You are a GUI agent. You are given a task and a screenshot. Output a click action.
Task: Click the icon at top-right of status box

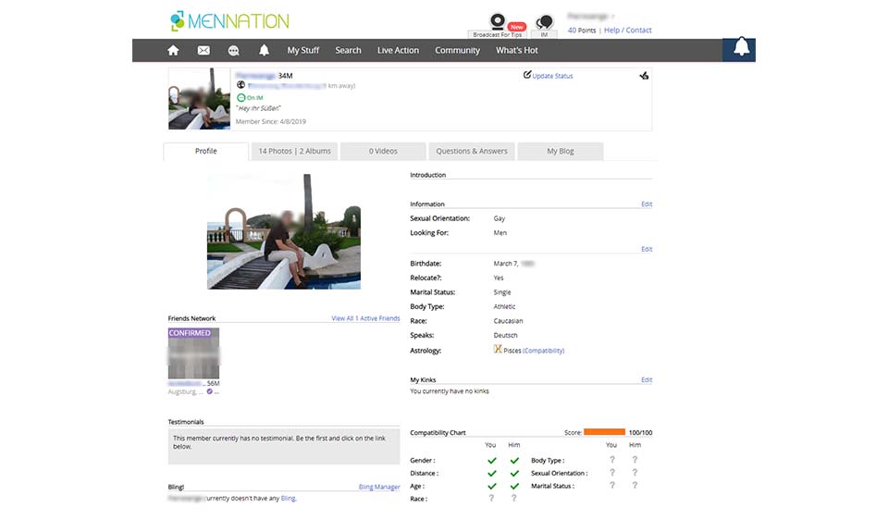[644, 76]
